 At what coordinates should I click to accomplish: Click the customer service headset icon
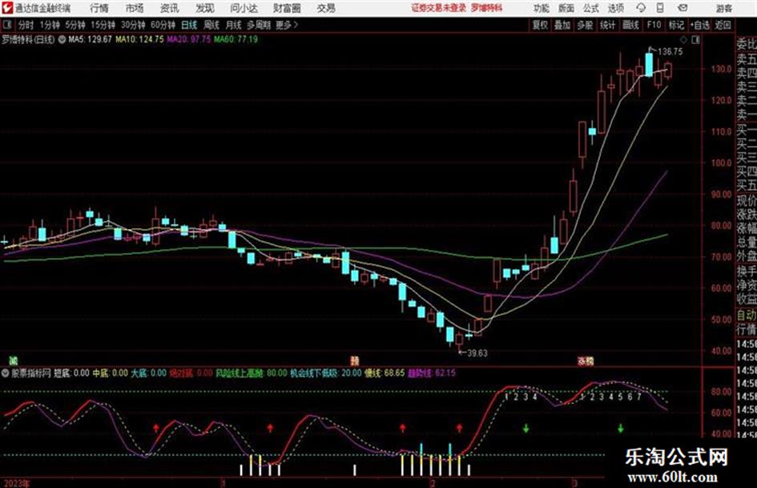coord(641,8)
